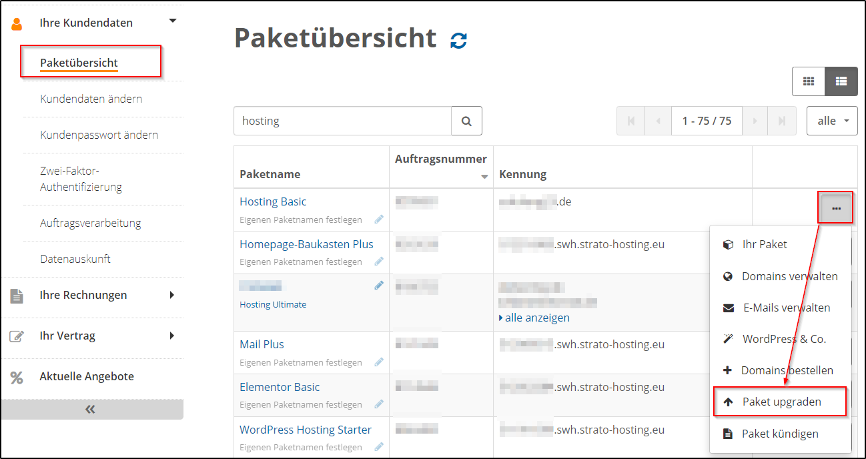
Task: Click the search magnifier icon
Action: pyautogui.click(x=466, y=121)
